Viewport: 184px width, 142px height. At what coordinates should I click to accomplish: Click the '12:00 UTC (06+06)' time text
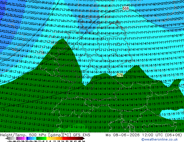pos(162,135)
